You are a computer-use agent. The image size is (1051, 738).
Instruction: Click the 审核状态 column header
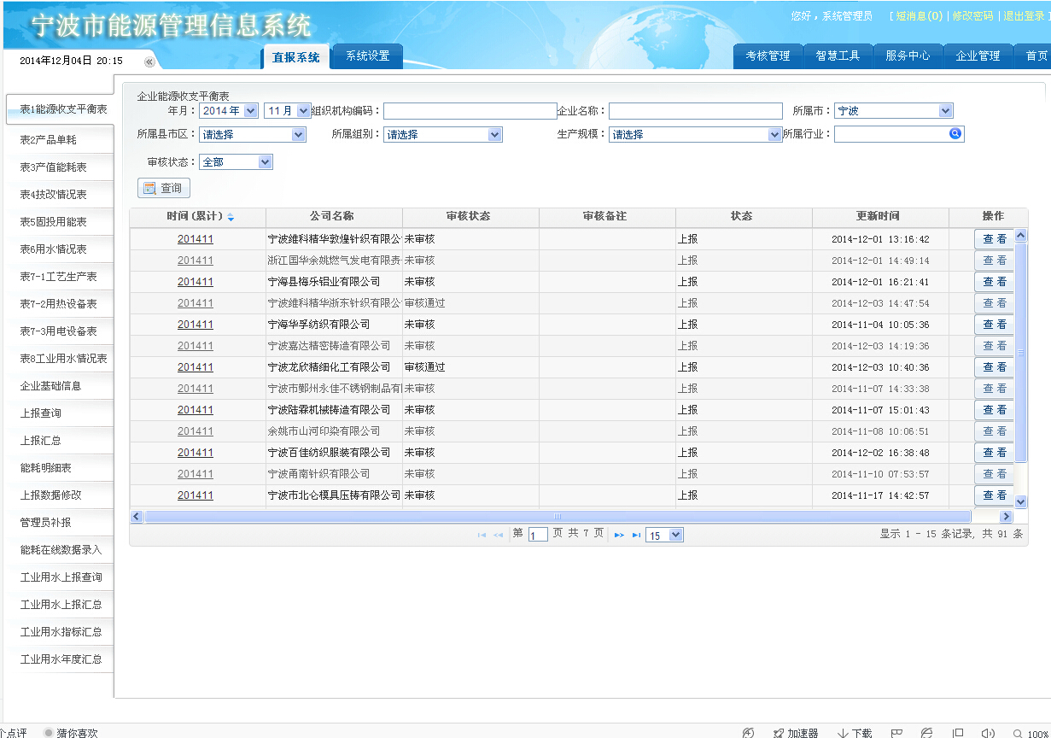470,217
